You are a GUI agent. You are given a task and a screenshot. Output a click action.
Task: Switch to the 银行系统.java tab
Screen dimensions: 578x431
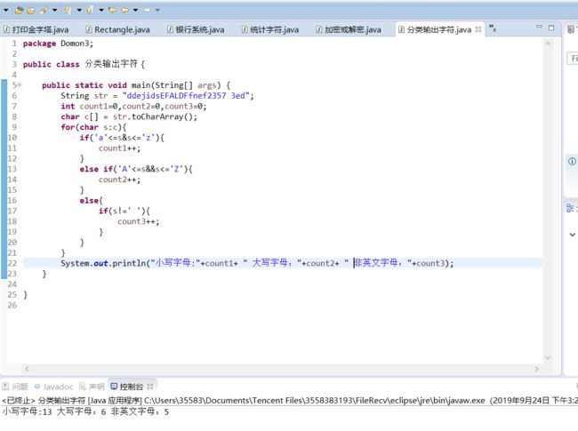[x=196, y=29]
